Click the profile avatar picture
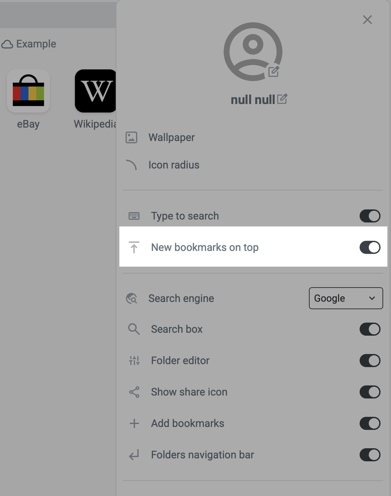391x496 pixels. pos(253,51)
